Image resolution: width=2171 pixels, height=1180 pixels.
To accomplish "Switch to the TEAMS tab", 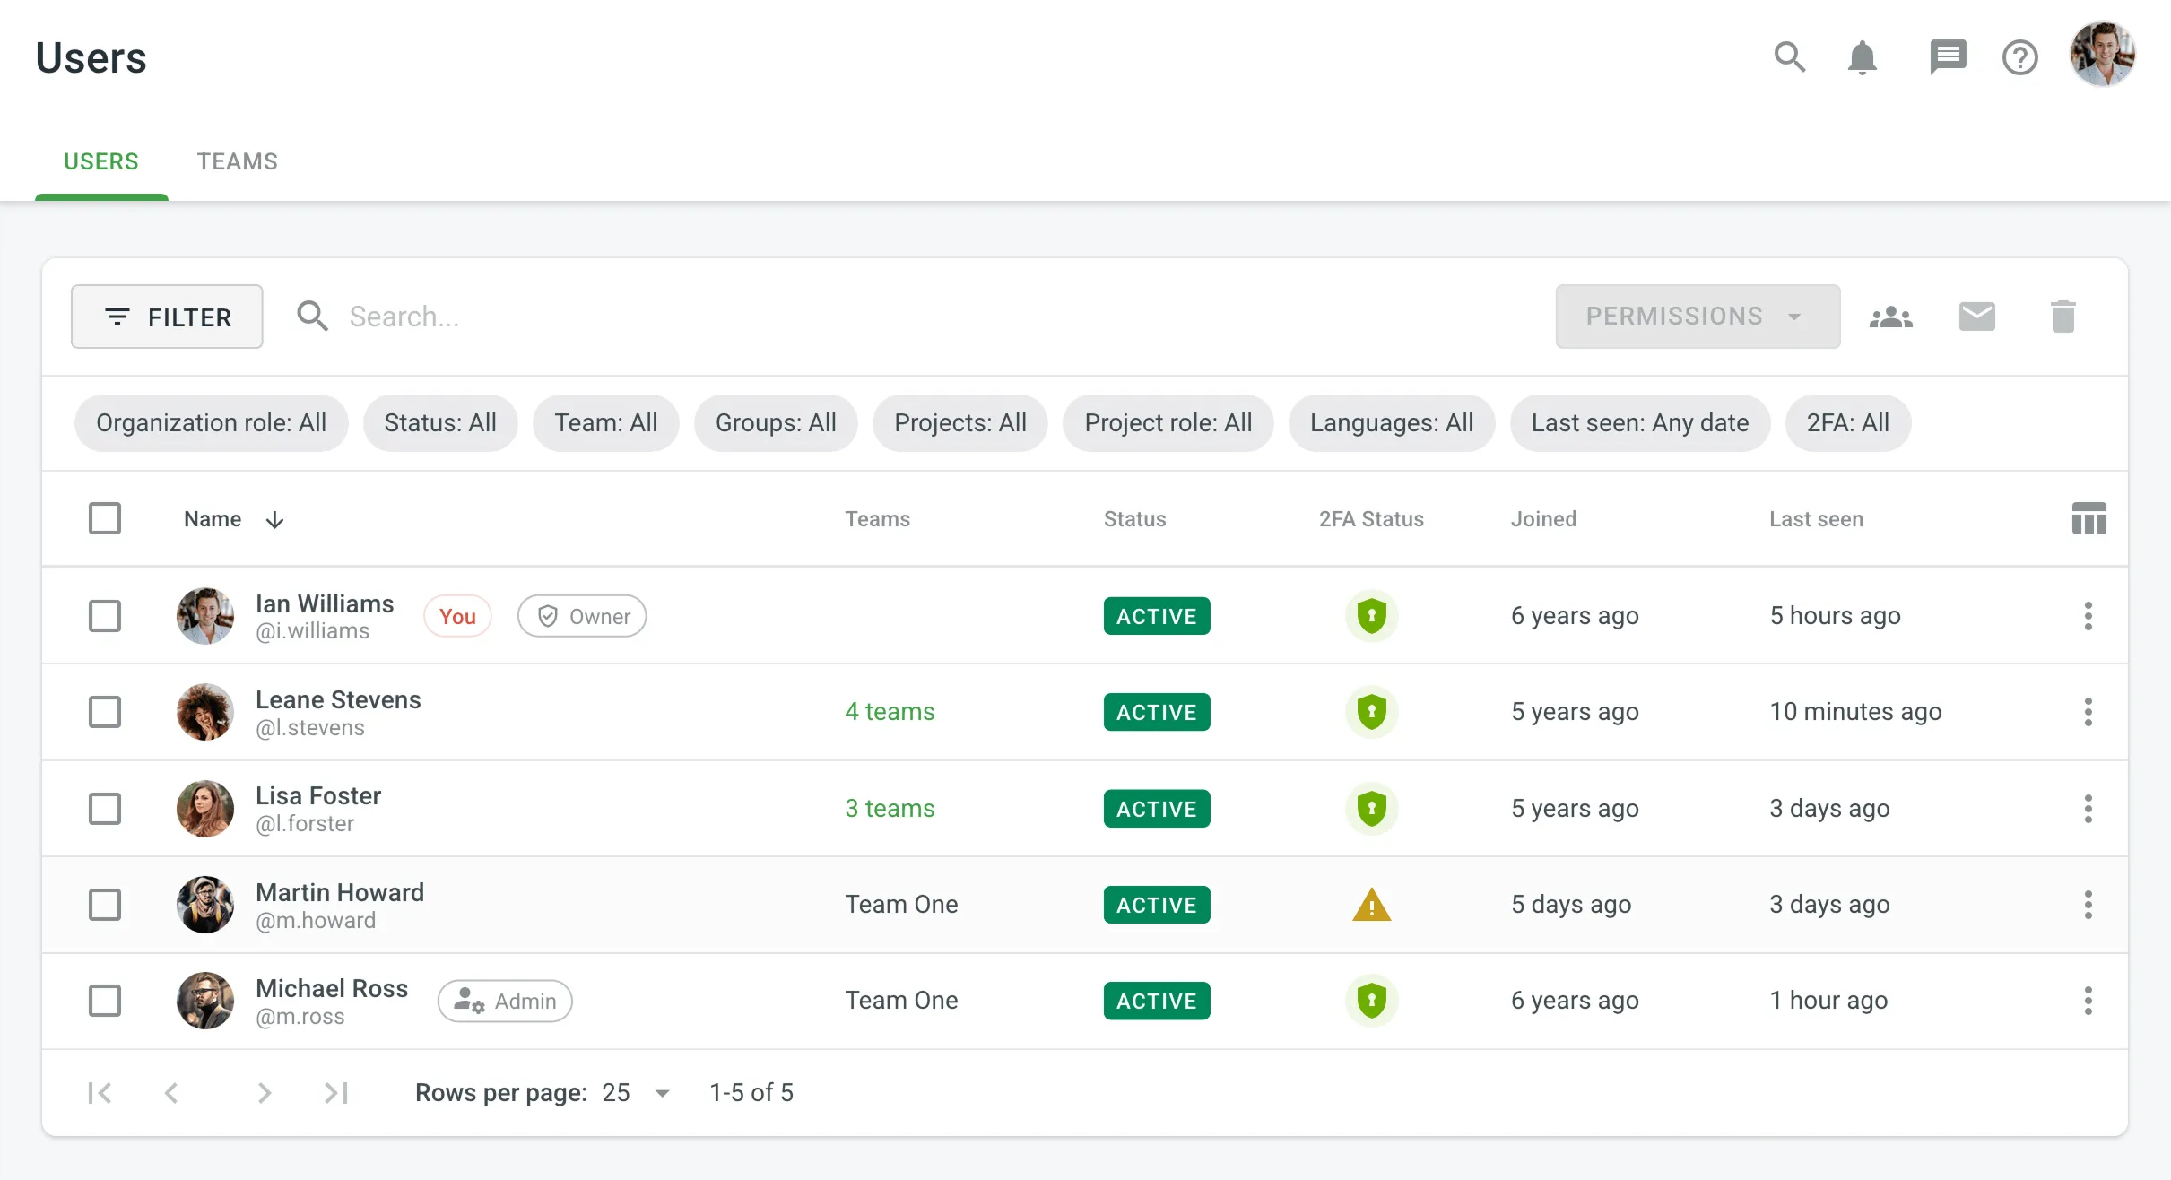I will coord(237,161).
